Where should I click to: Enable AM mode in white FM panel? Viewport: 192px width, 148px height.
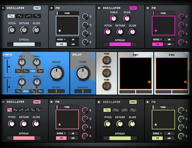[73, 44]
